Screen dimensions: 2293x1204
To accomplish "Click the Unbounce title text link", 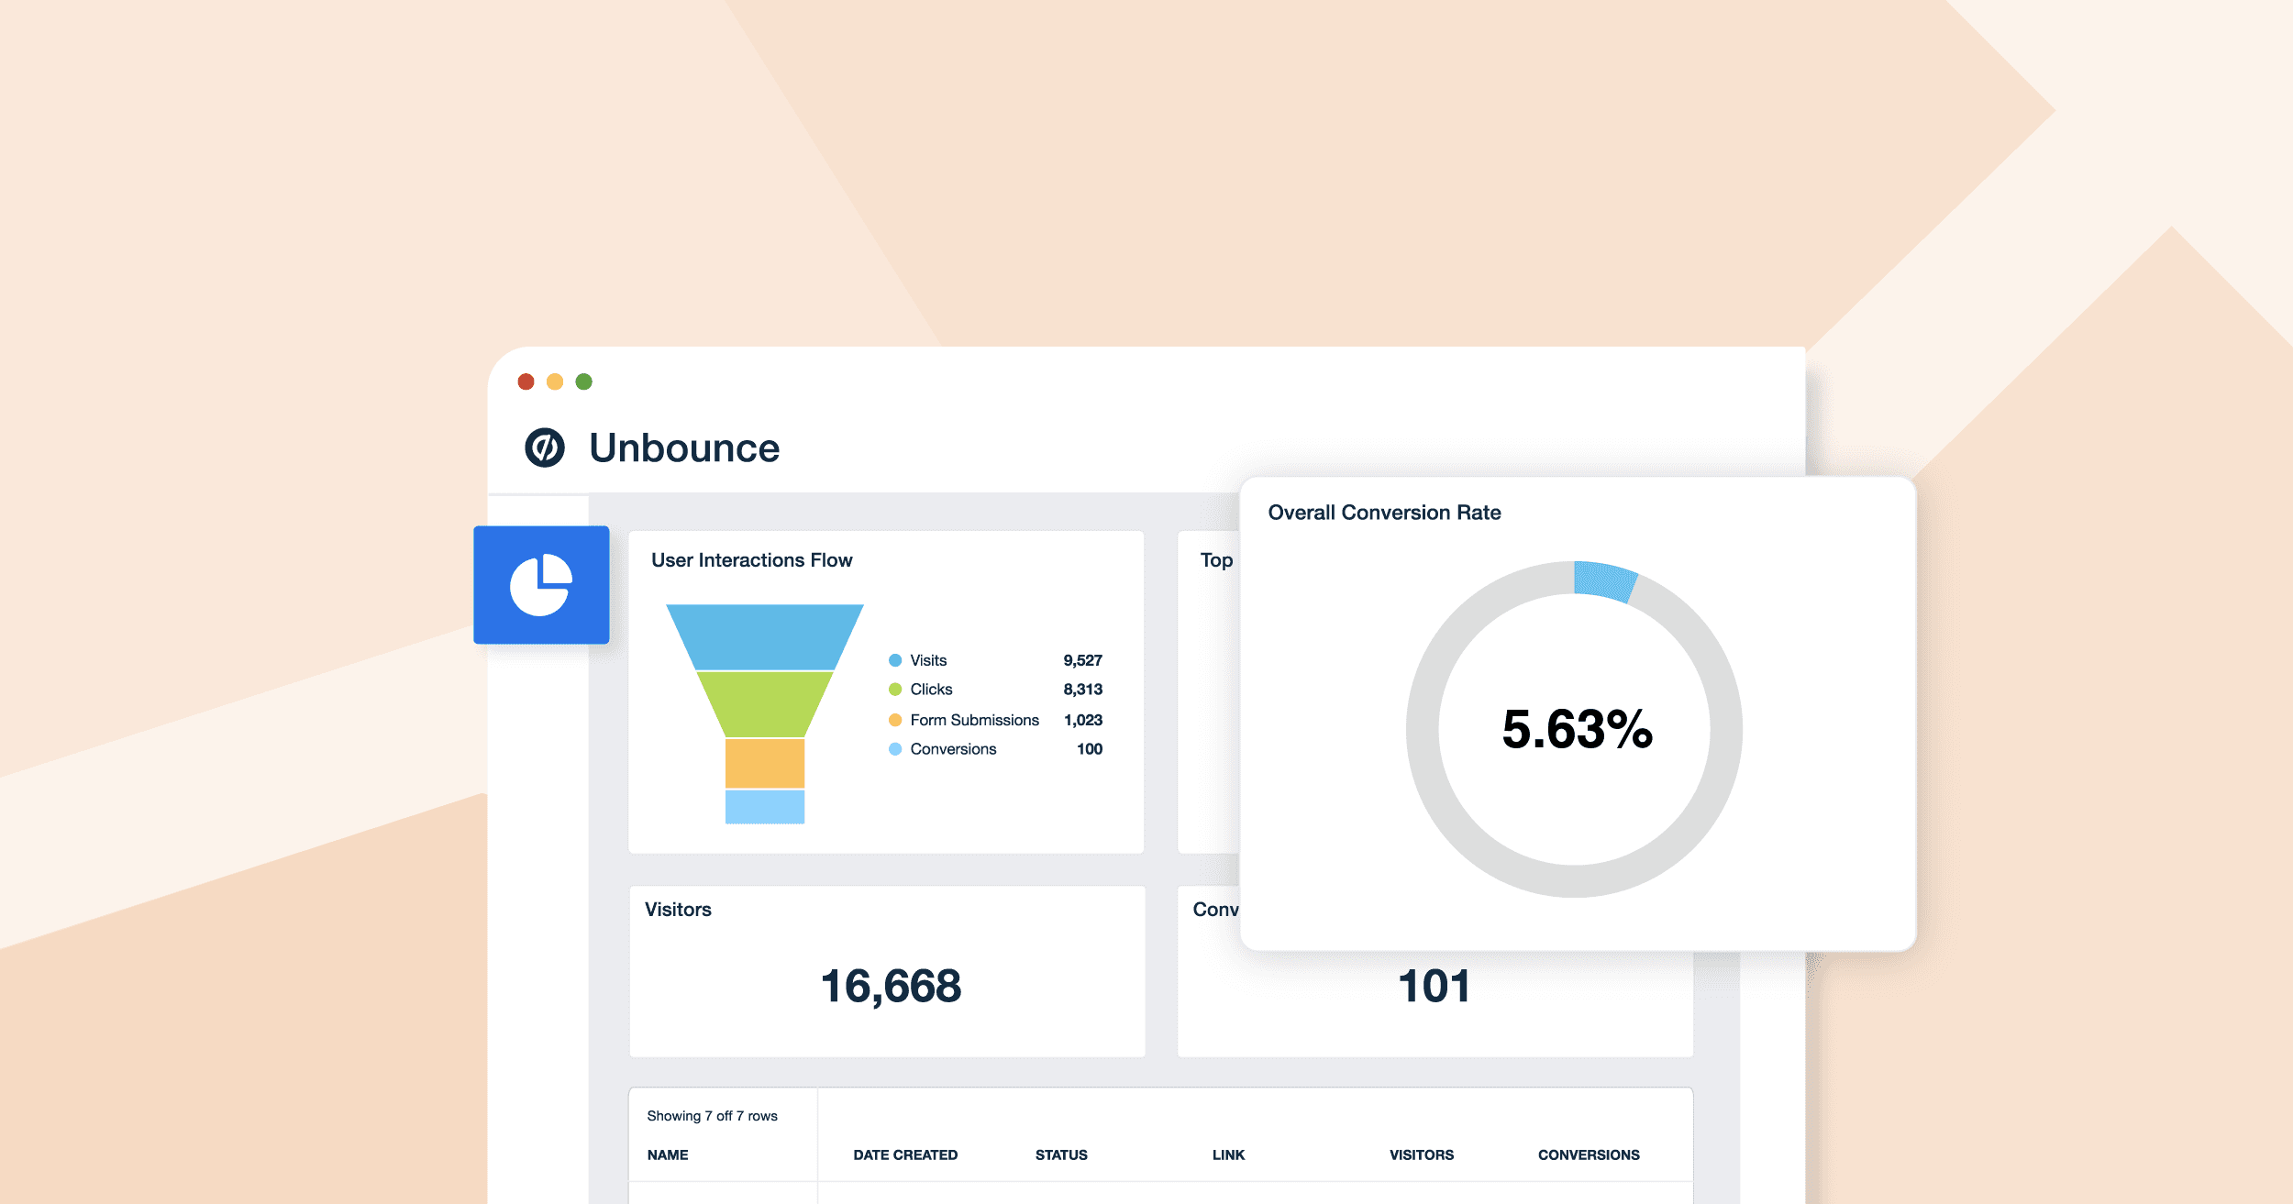I will tap(684, 447).
